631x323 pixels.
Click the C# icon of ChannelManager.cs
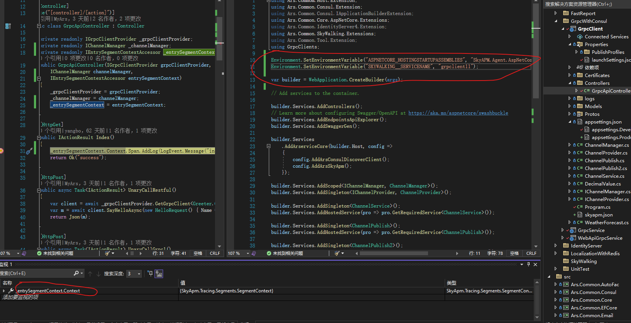coord(580,145)
